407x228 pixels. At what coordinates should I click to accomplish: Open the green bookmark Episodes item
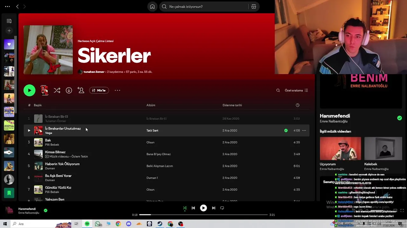(9, 193)
